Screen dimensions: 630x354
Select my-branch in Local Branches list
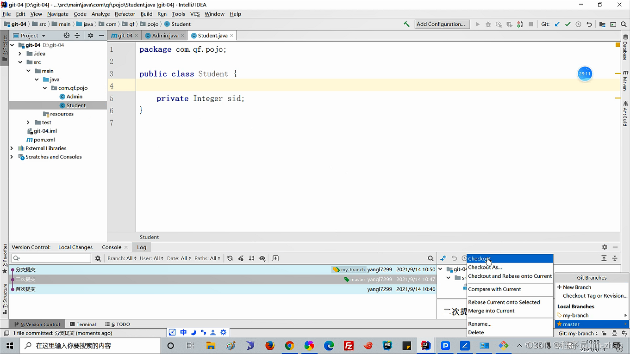(x=592, y=315)
